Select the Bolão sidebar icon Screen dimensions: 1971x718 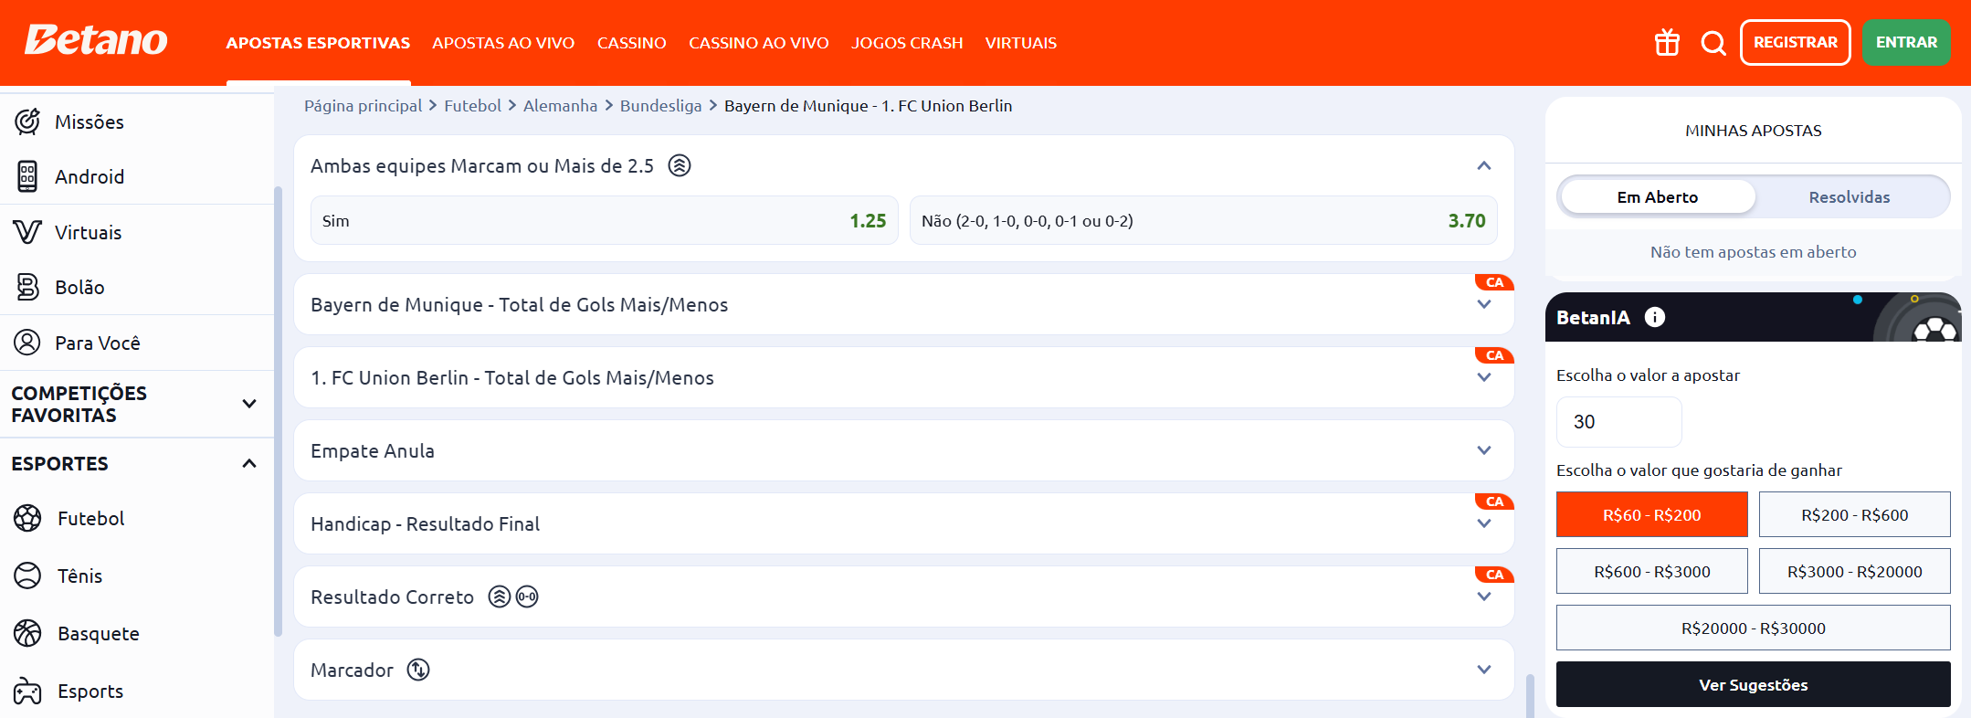[27, 287]
